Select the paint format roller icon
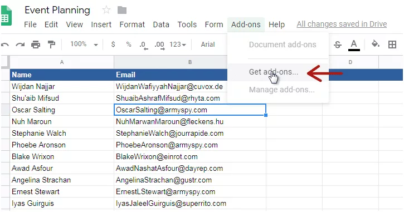 51,45
